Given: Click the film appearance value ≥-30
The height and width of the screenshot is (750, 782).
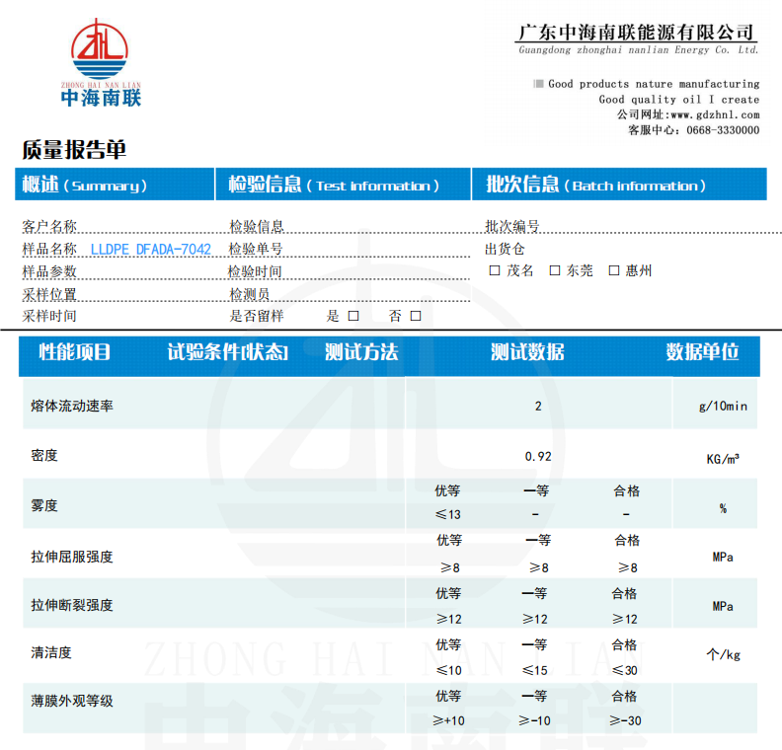Looking at the screenshot, I should (625, 721).
